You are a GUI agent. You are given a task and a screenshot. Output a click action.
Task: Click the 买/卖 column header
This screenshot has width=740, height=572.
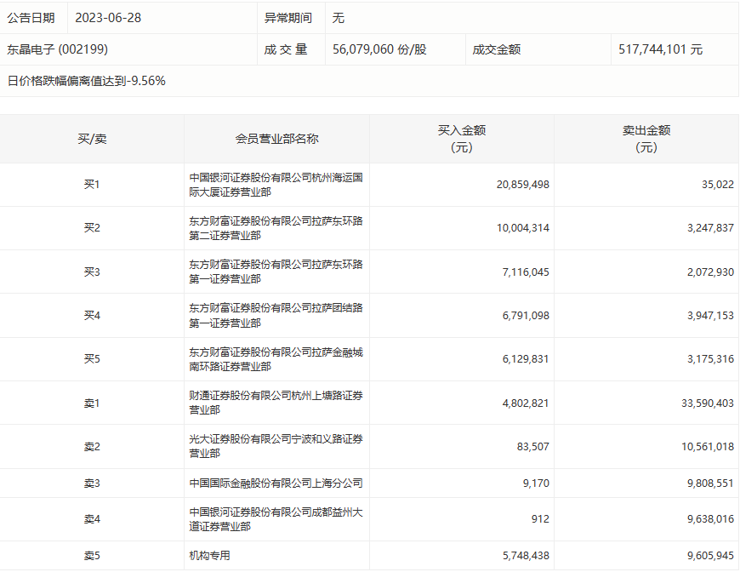92,139
